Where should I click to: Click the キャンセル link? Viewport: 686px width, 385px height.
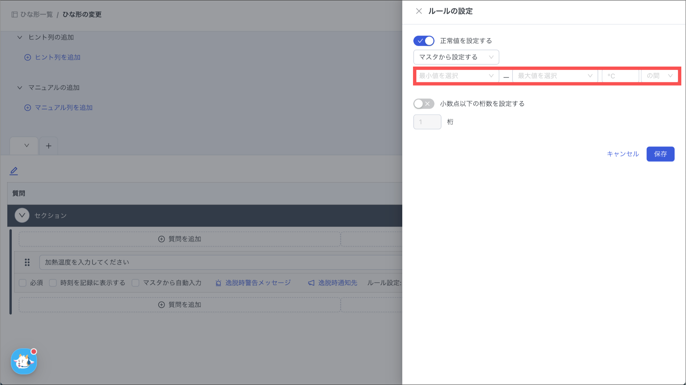coord(623,154)
